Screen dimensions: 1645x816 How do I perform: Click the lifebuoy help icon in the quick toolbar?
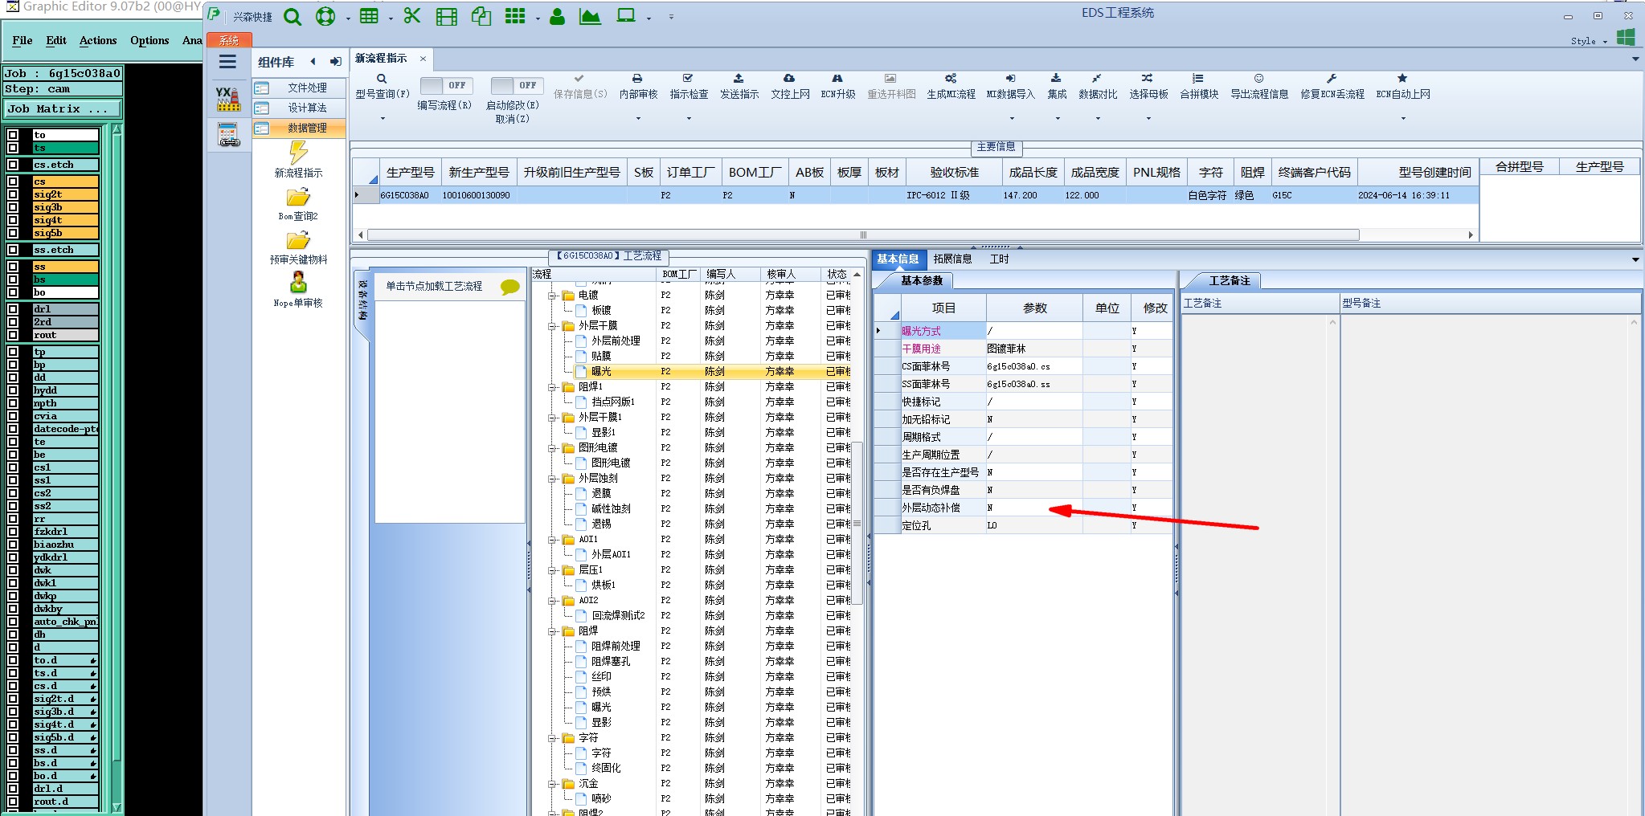pyautogui.click(x=325, y=17)
